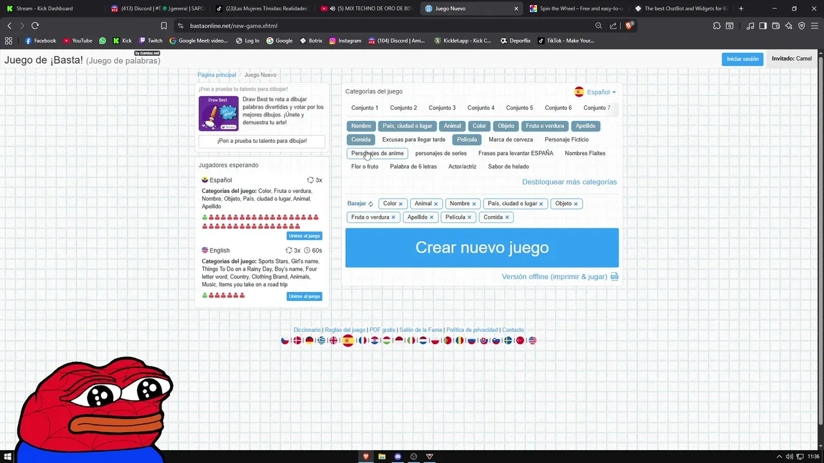The height and width of the screenshot is (463, 824).
Task: Go back using the browser back arrow
Action: click(x=9, y=26)
